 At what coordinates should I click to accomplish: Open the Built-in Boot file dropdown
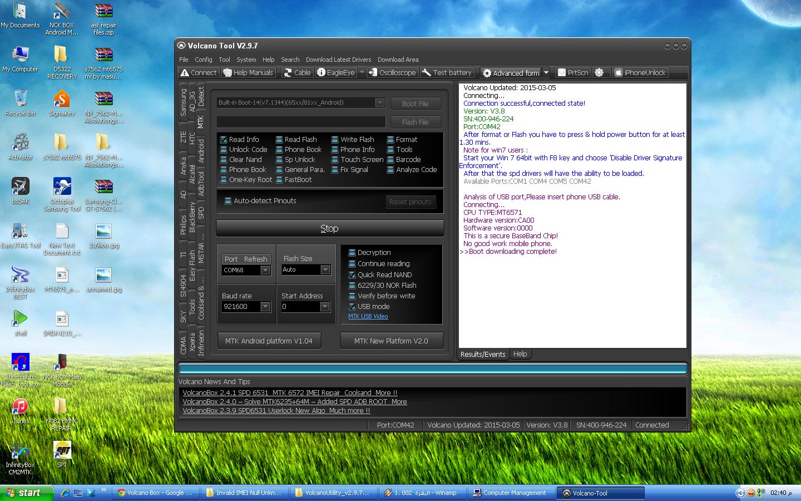(x=379, y=102)
